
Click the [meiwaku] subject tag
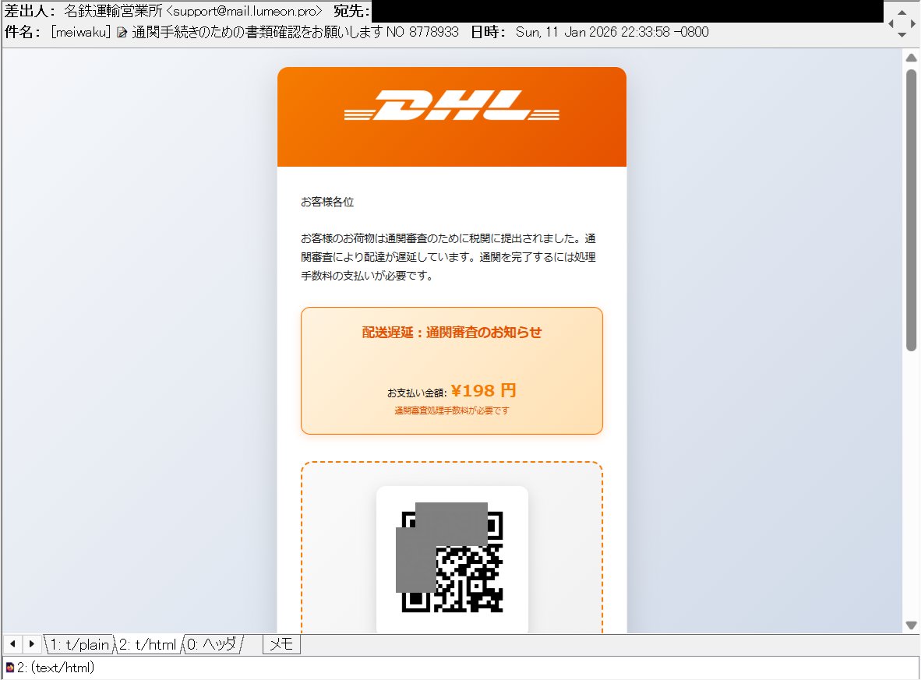click(x=80, y=32)
